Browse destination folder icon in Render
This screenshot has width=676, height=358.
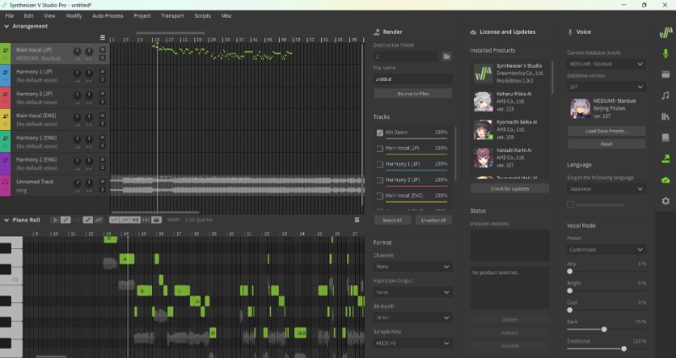(447, 57)
